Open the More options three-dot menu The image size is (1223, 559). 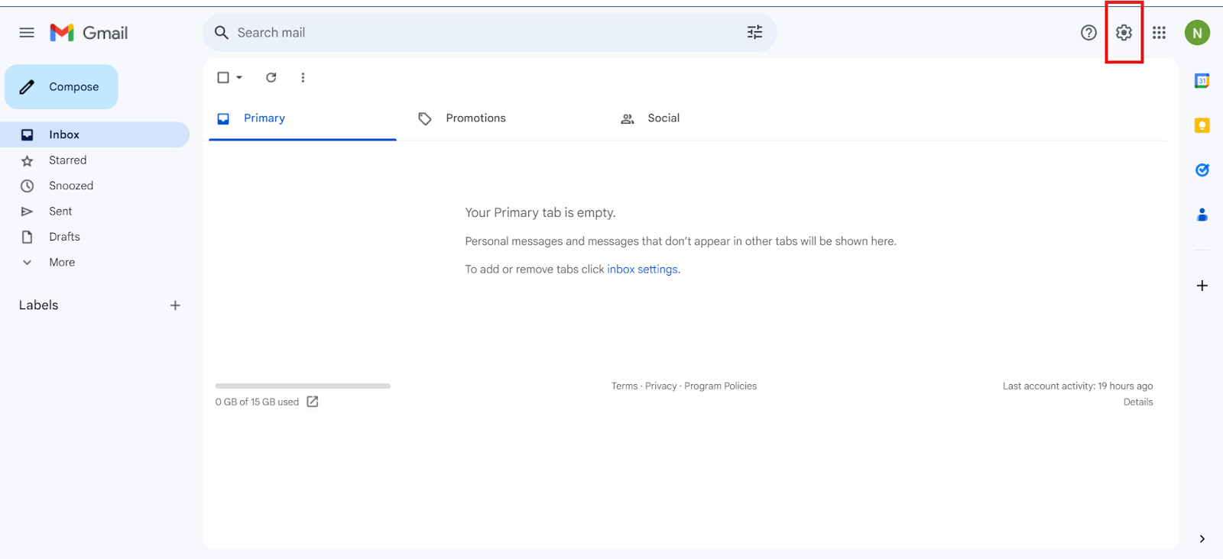(303, 77)
